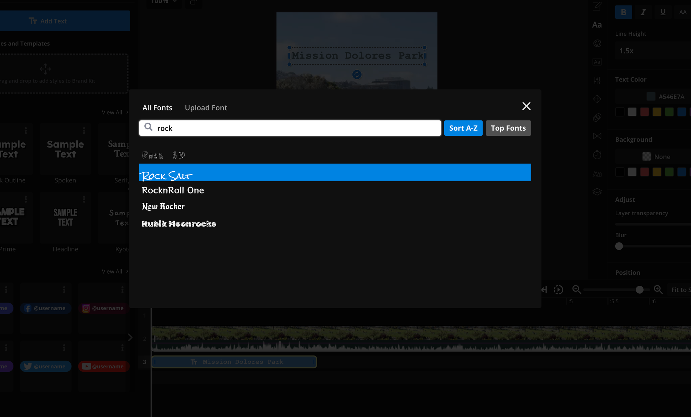The width and height of the screenshot is (691, 417).
Task: Select the text styles Aa panel icon
Action: 597,25
